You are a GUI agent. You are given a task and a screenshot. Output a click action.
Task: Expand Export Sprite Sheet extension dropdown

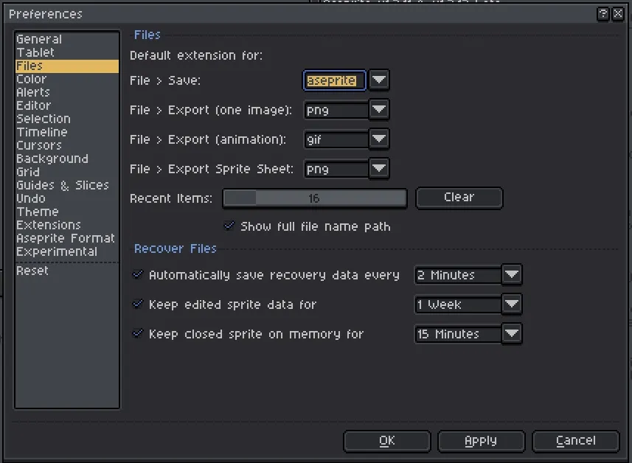point(379,169)
